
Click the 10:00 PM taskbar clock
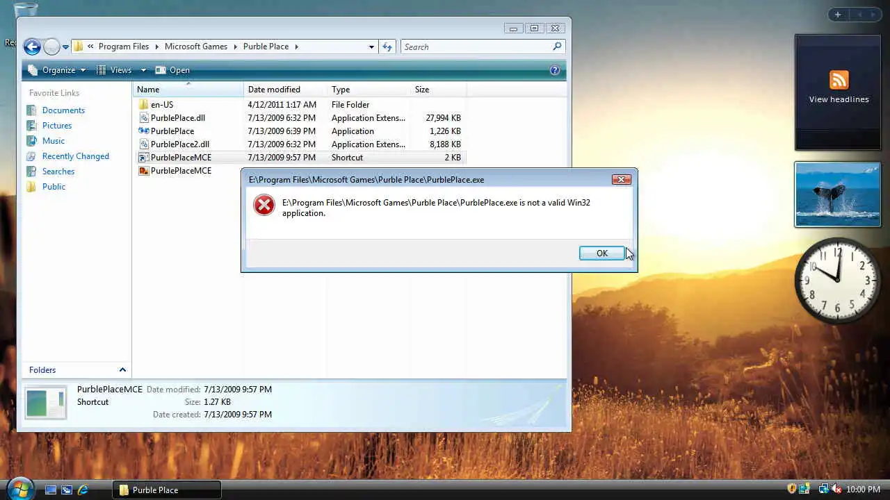click(x=863, y=490)
